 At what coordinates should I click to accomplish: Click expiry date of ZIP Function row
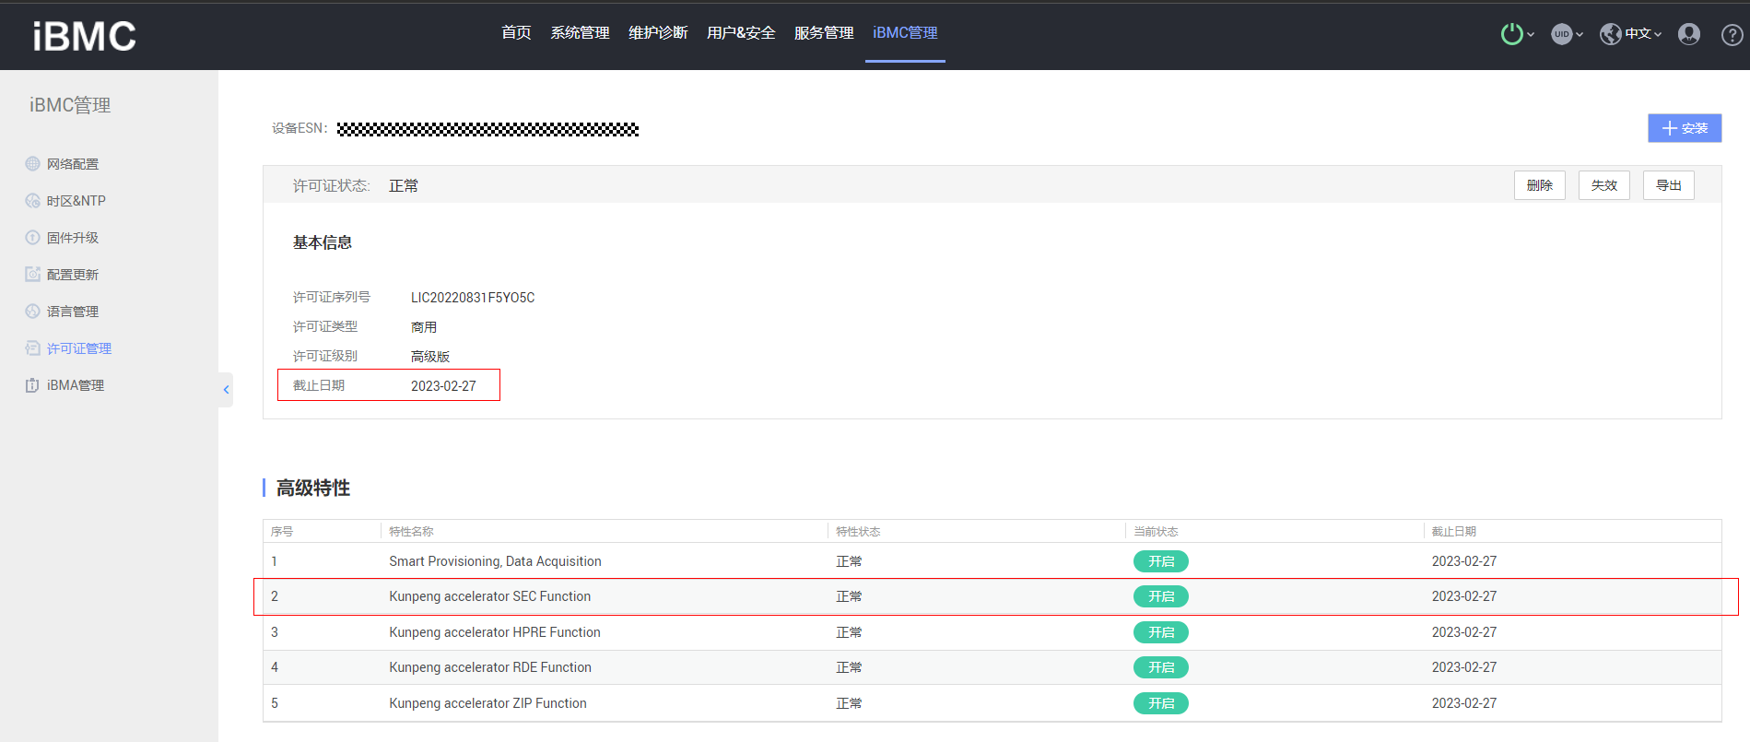pyautogui.click(x=1464, y=703)
